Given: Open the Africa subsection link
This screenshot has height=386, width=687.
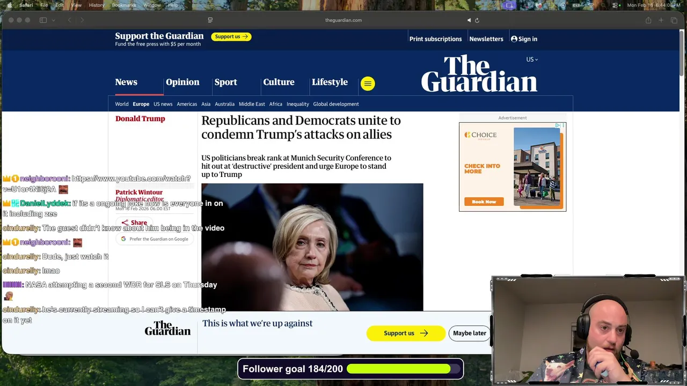Looking at the screenshot, I should 276,104.
